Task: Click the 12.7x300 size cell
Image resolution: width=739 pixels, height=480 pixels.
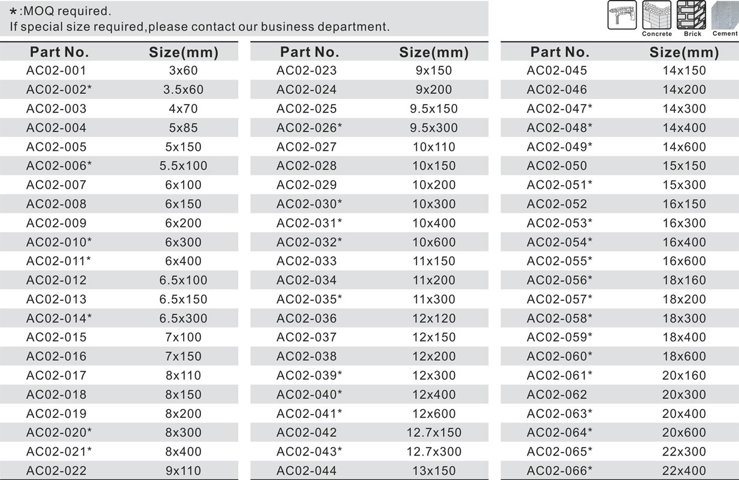Action: coord(434,451)
